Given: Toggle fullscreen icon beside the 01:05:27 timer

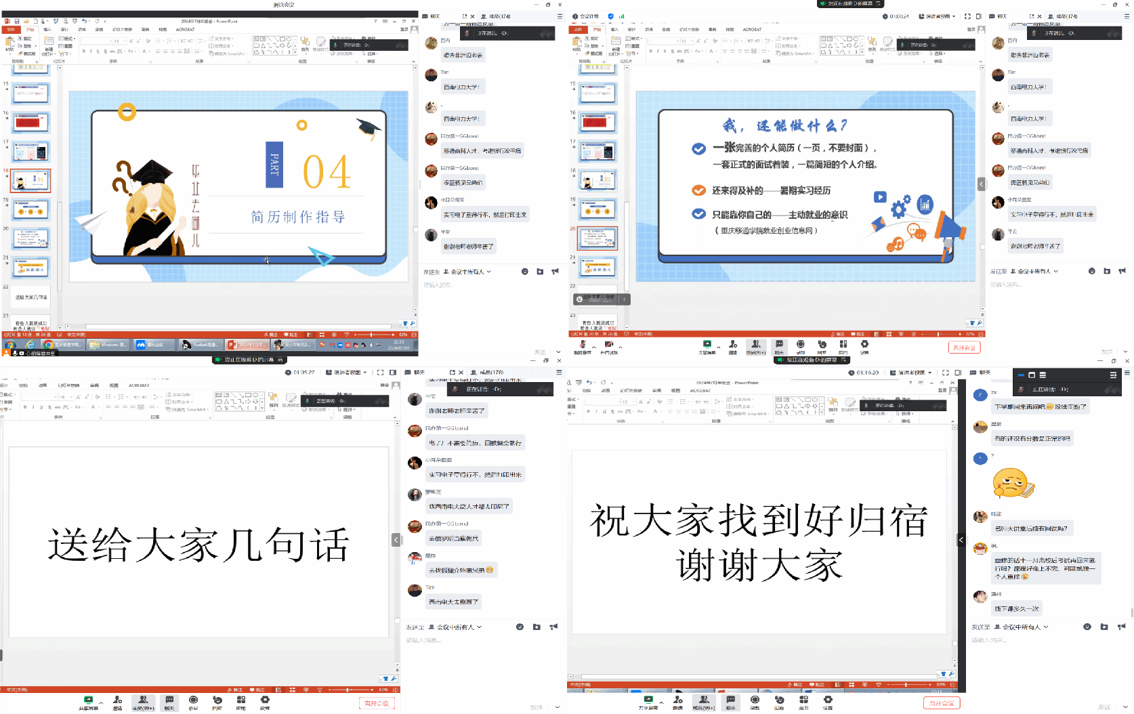Looking at the screenshot, I should click(x=380, y=373).
